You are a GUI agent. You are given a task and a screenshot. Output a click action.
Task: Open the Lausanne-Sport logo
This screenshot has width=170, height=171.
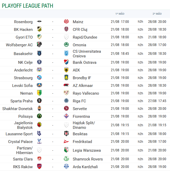pos(39,133)
